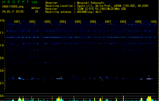This screenshot has width=159, height=101.
Task: Click the 0958 time marker
Action: (x=123, y=22)
